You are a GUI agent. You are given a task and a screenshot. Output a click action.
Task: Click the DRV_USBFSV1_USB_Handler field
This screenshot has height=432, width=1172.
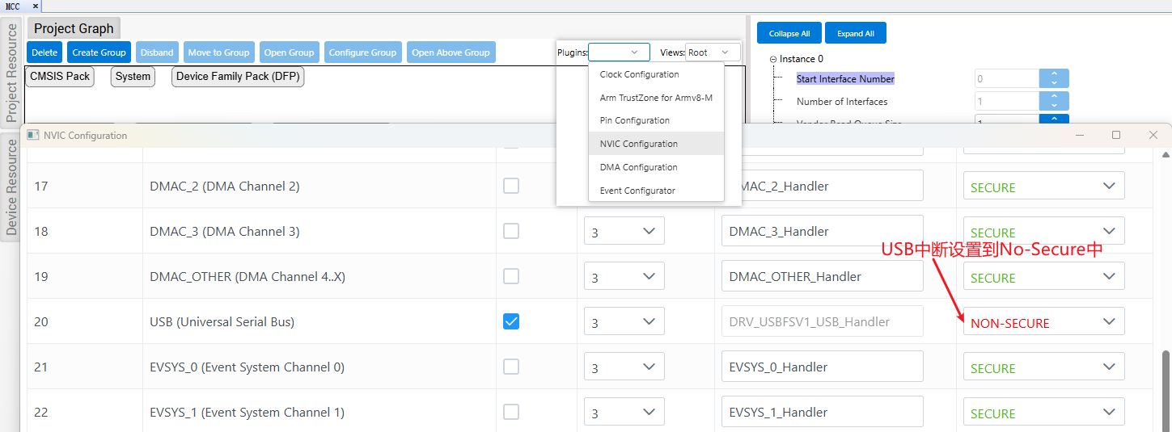822,321
